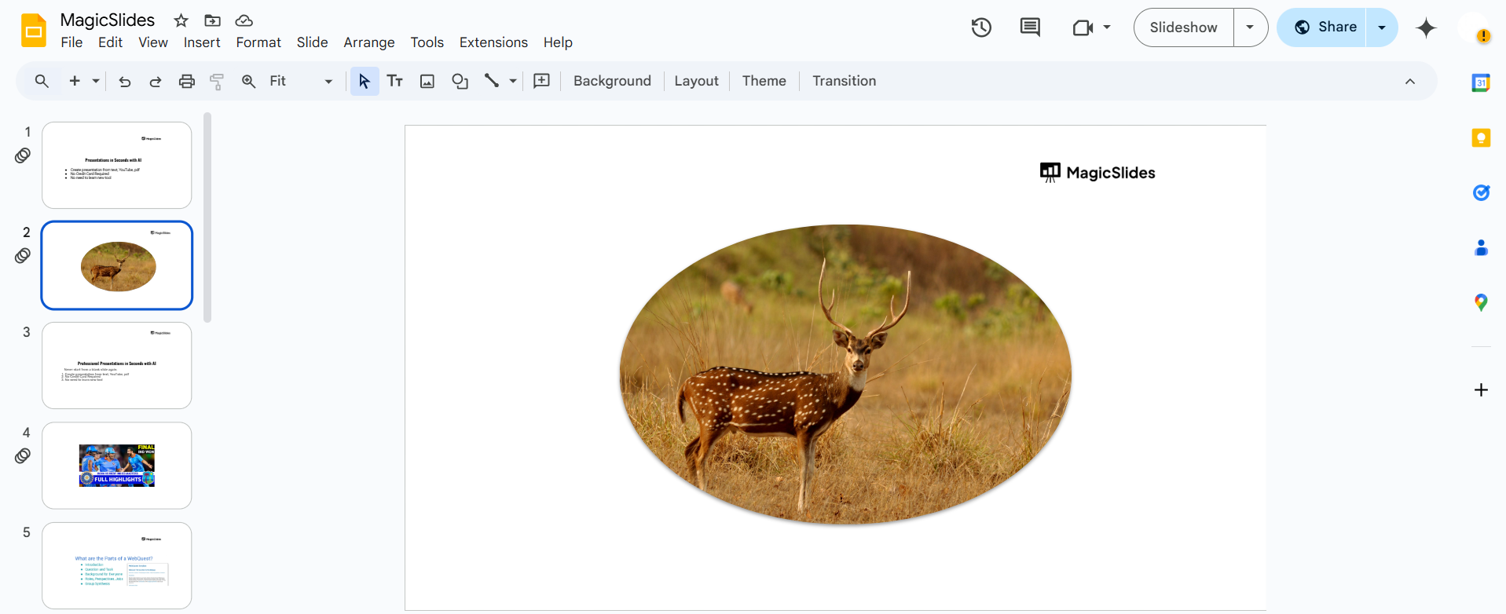Screen dimensions: 1506x614
Task: Open Google Tasks in side panel
Action: click(1481, 193)
